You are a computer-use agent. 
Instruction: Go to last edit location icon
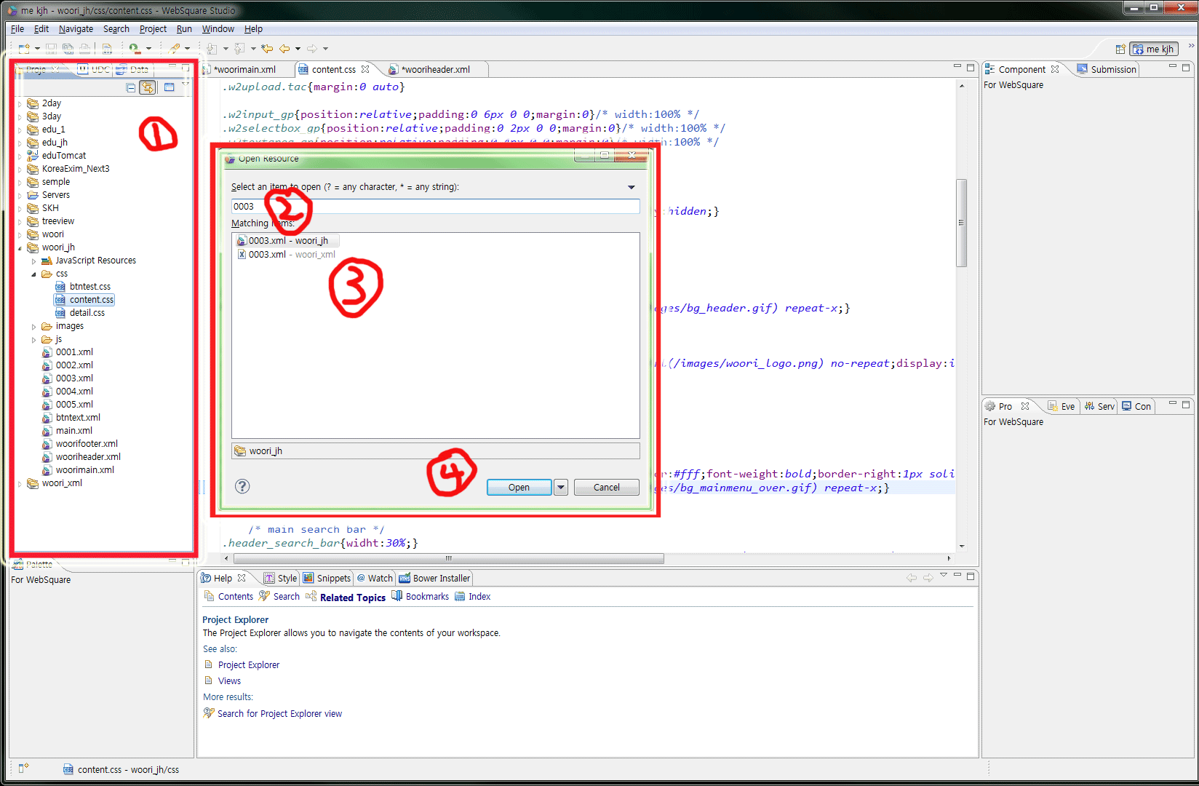[267, 49]
